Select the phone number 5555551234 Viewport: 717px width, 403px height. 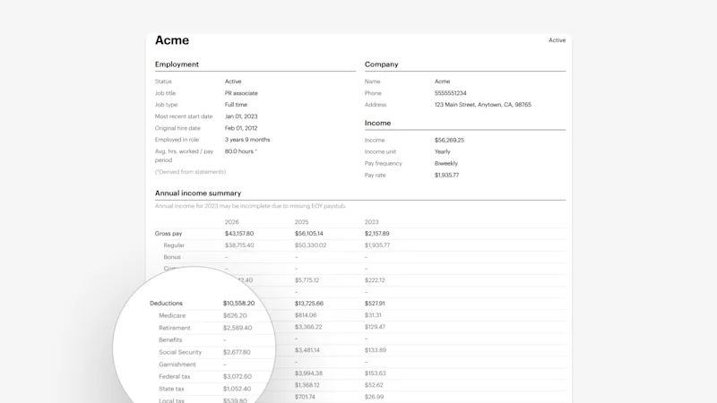[x=451, y=93]
